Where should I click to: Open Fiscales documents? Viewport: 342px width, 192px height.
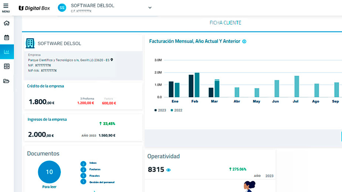[x=94, y=176]
